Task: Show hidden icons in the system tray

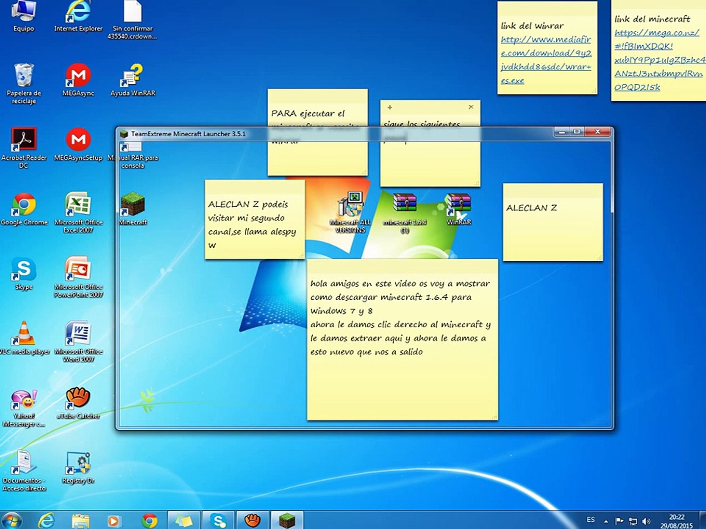Action: 606,521
